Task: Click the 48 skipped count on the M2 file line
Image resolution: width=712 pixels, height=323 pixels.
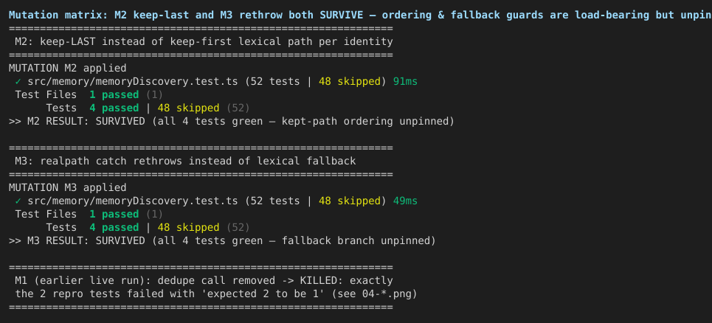Action: (x=349, y=82)
